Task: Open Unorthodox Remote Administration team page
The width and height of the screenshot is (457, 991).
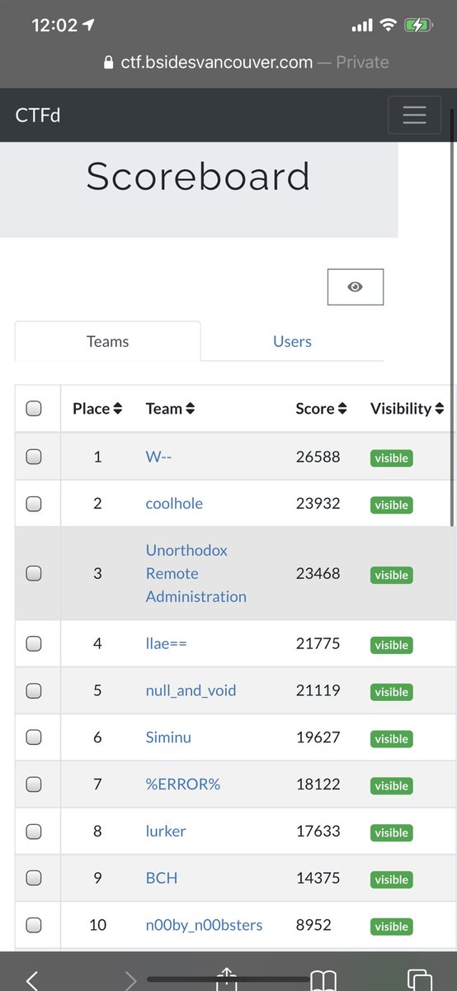Action: [x=196, y=573]
